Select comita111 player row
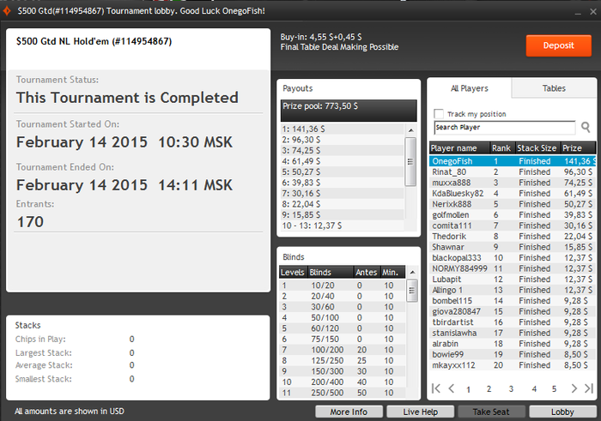 [x=513, y=226]
